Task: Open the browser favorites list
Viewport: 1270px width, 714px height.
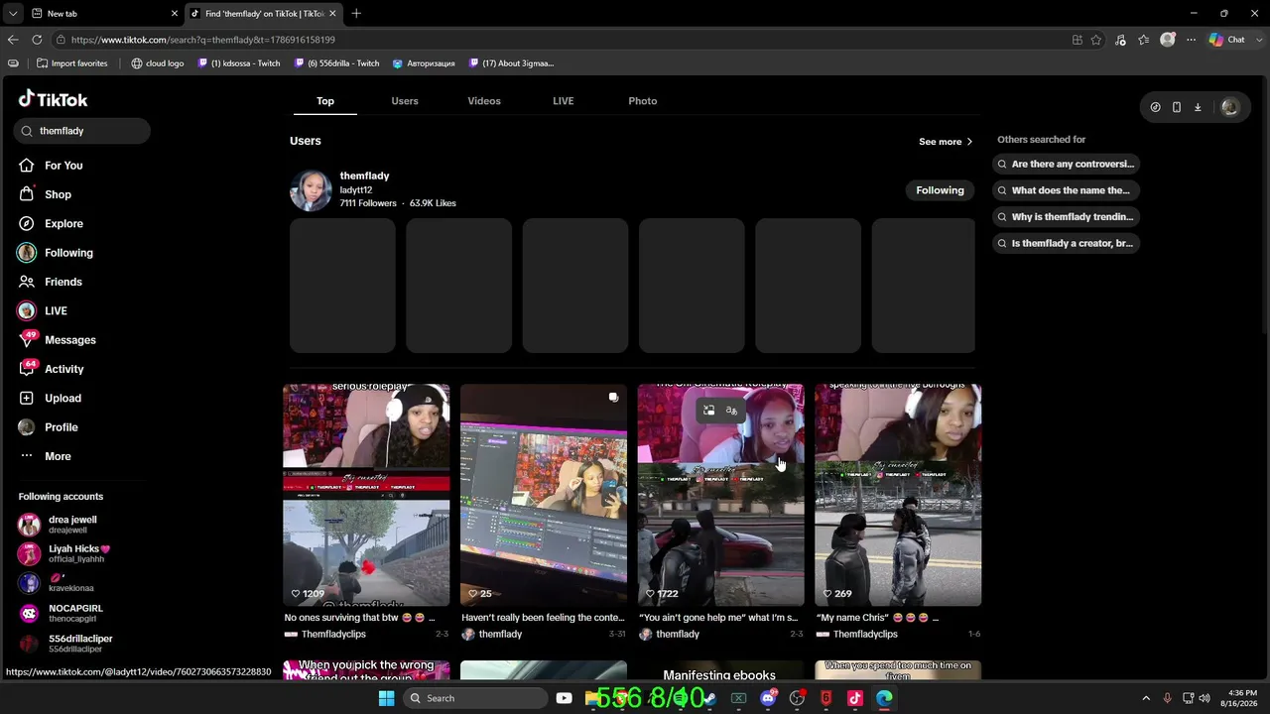Action: [x=1144, y=40]
